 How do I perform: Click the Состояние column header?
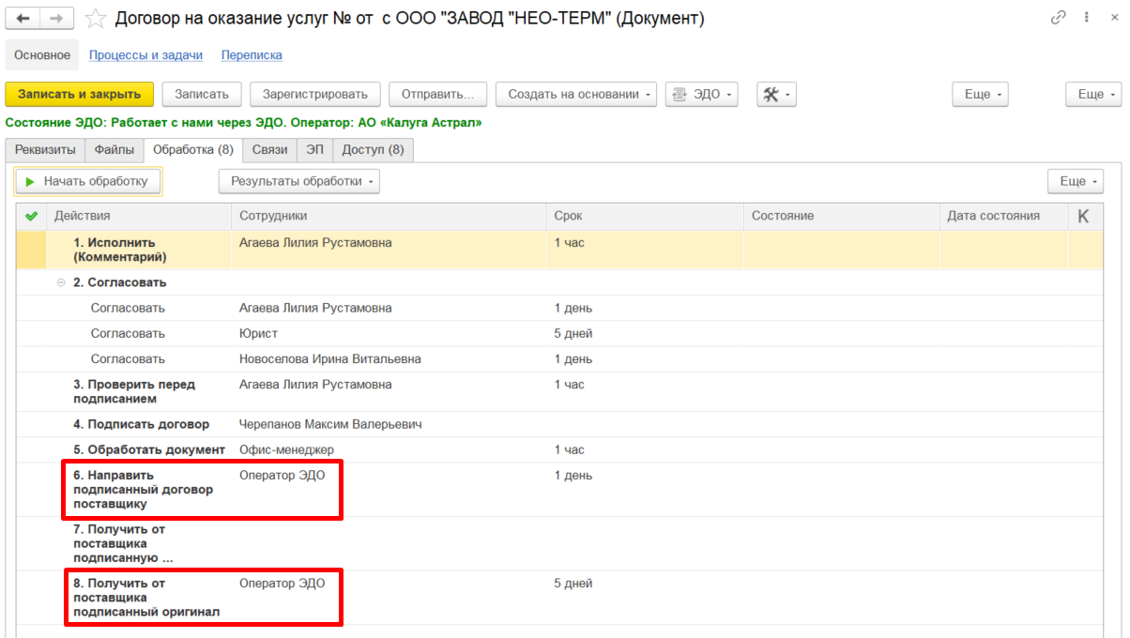pos(841,216)
